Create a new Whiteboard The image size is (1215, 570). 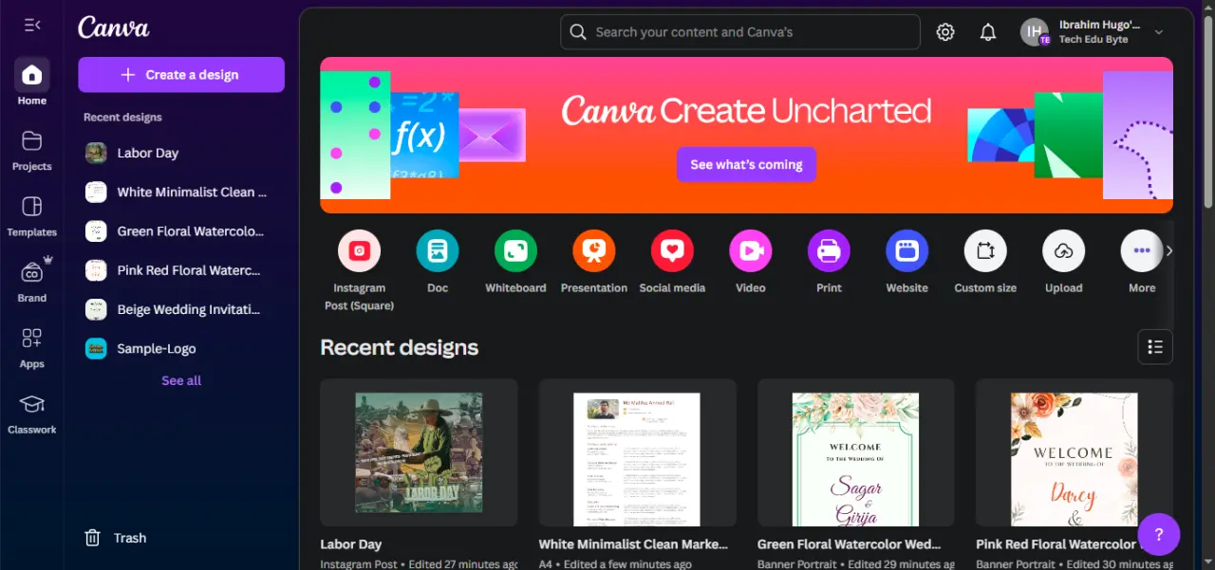[515, 263]
